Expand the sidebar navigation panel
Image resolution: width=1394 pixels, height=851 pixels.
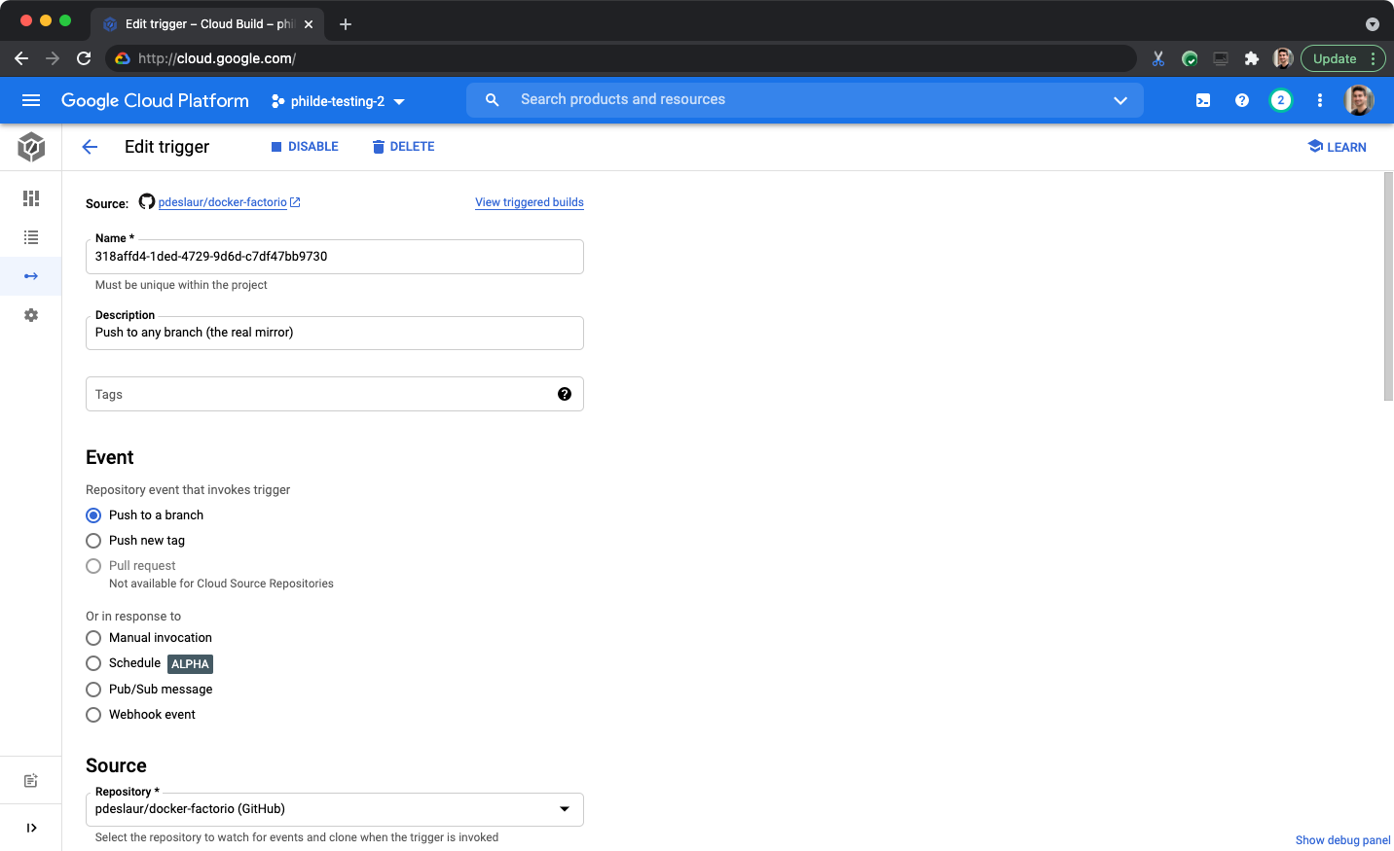pyautogui.click(x=31, y=828)
